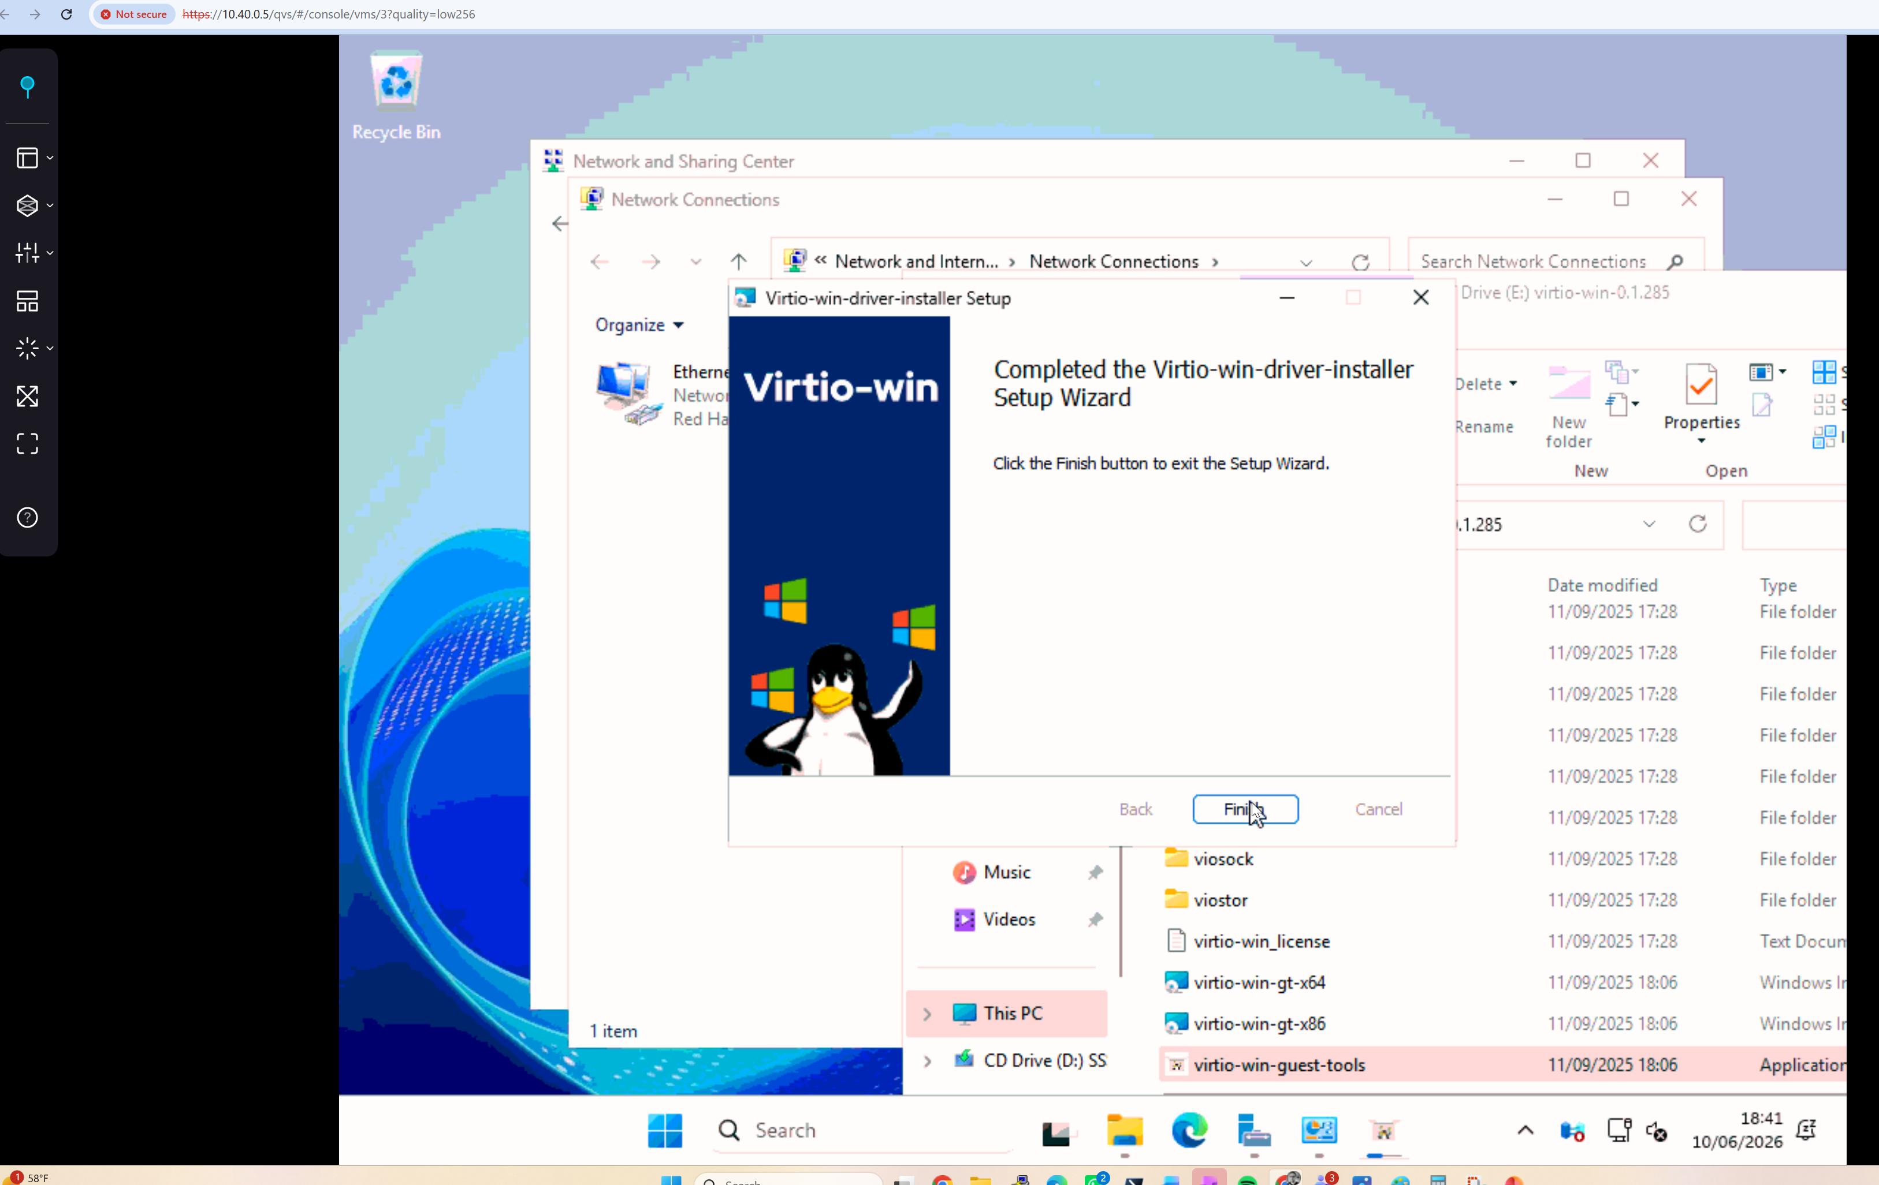The width and height of the screenshot is (1879, 1185).
Task: Select This PC in the navigation pane
Action: coord(1007,1014)
